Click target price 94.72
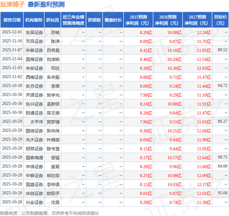 point(222,86)
